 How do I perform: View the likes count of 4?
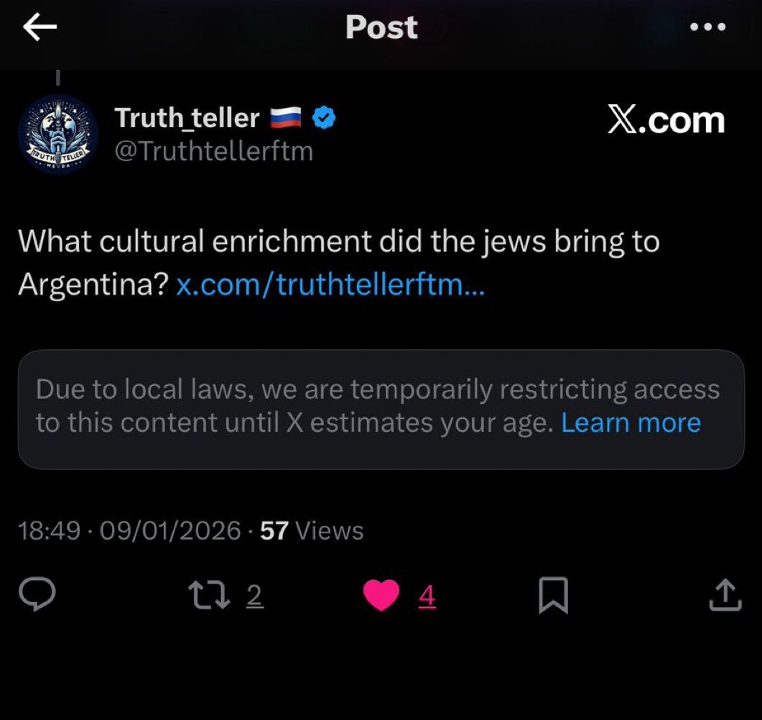[427, 595]
